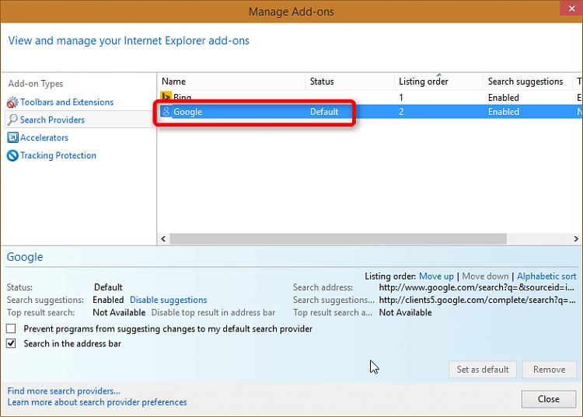Image resolution: width=583 pixels, height=417 pixels.
Task: Click the Google provider icon in list
Action: point(166,111)
